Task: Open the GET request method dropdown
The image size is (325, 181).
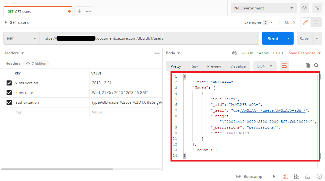Action: [21, 38]
